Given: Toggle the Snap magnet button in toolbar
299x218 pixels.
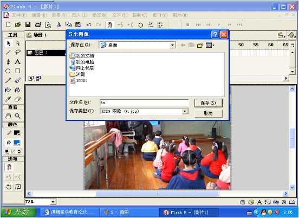Looking at the screenshot, I should point(109,24).
